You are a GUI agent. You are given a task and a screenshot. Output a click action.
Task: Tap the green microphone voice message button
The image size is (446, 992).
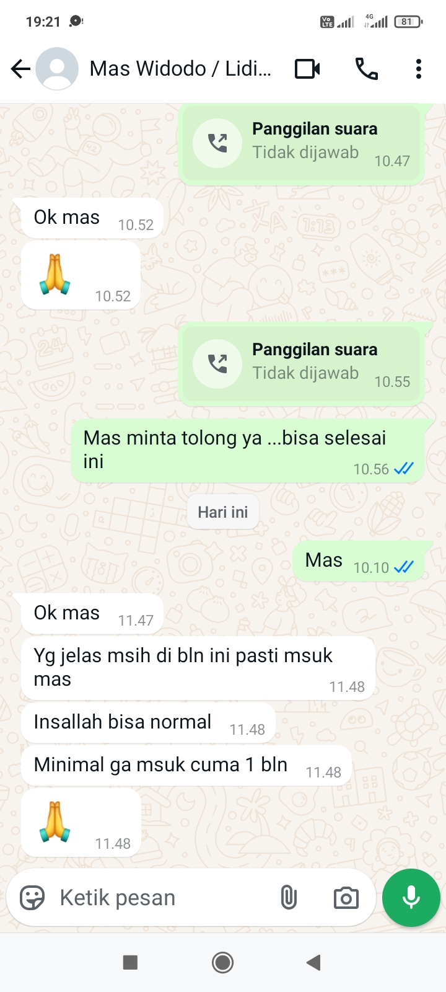tap(411, 898)
